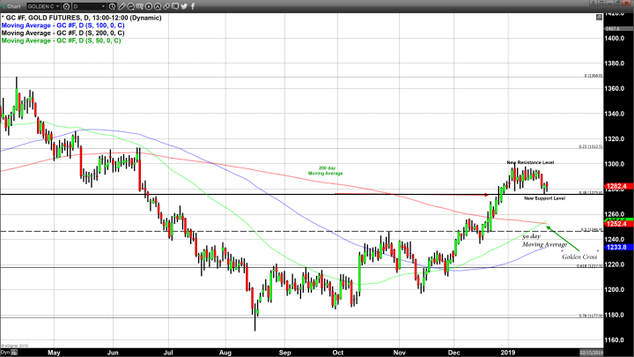The height and width of the screenshot is (357, 634).
Task: Click the New Resistance Level annotation
Action: click(530, 162)
